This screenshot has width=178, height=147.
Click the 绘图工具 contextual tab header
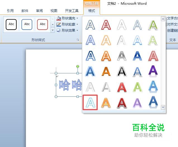pyautogui.click(x=92, y=4)
